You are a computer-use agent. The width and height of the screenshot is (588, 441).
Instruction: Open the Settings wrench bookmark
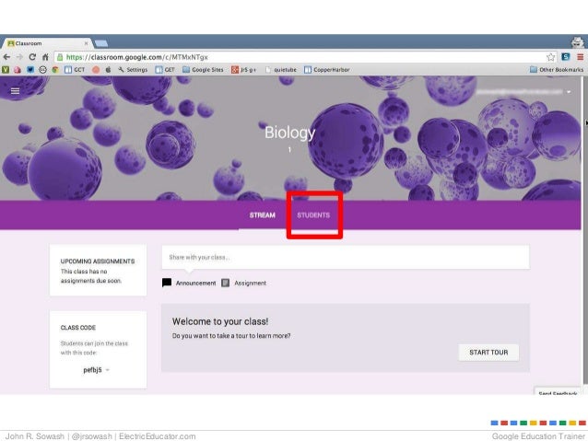(133, 70)
